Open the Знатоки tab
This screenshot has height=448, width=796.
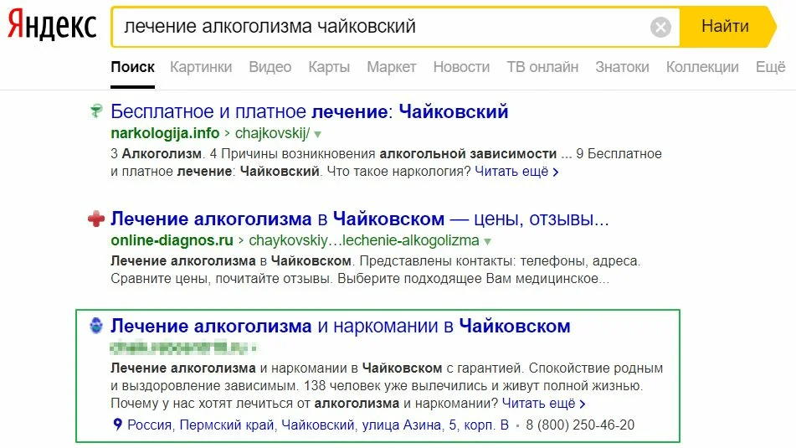pos(623,67)
